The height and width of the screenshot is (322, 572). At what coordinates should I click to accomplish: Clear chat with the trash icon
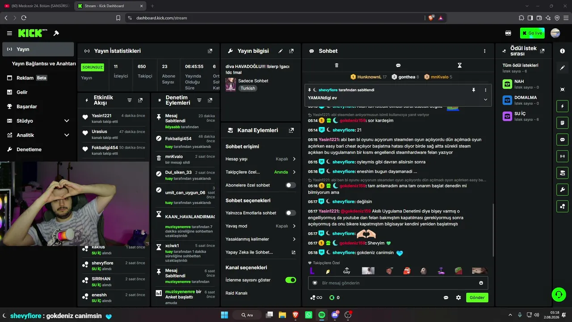pos(336,65)
